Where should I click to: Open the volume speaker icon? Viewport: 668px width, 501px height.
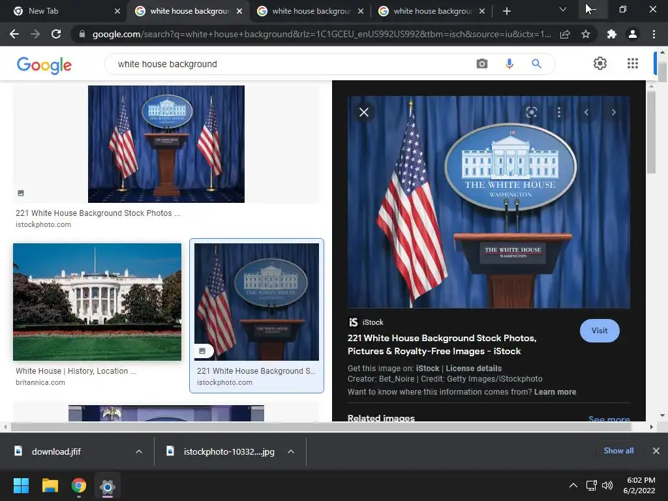[607, 485]
